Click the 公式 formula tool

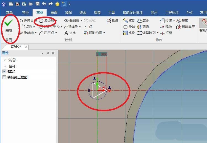89,21
